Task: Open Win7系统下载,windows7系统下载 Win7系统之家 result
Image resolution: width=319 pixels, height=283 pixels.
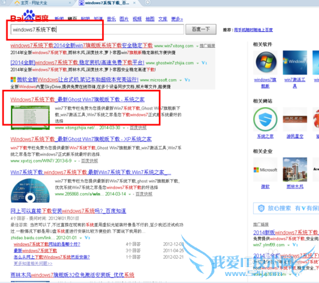Action: click(x=91, y=172)
